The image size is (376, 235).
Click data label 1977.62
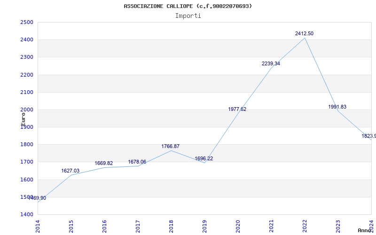(x=237, y=109)
